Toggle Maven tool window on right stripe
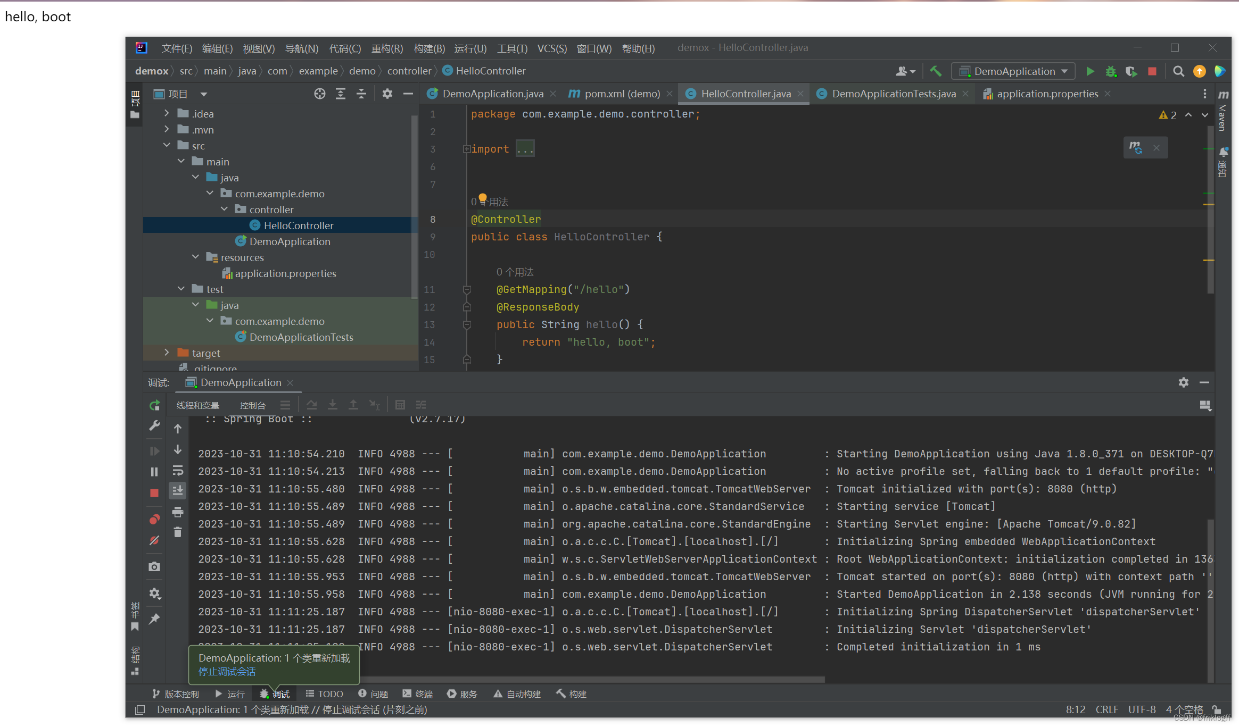The image size is (1239, 727). (x=1224, y=111)
